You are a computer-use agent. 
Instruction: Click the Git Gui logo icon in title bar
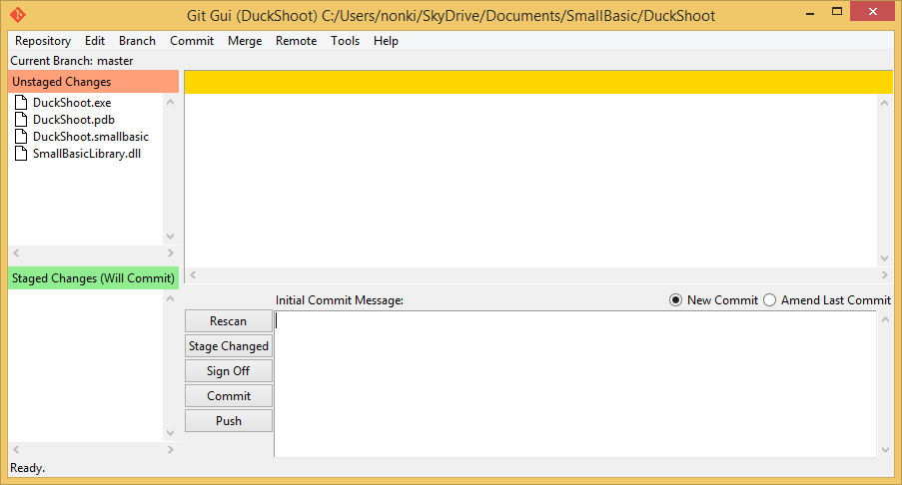(x=18, y=14)
